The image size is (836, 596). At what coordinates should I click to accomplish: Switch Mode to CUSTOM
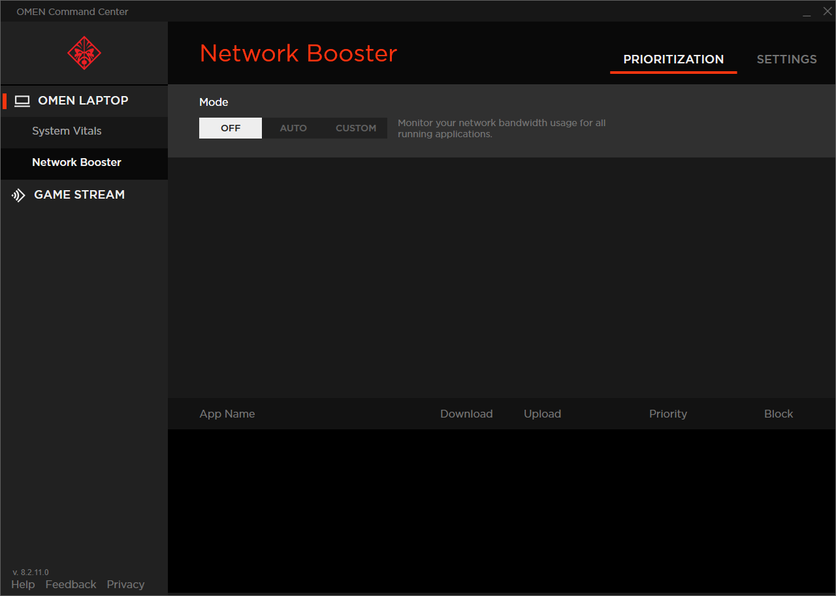pyautogui.click(x=356, y=127)
